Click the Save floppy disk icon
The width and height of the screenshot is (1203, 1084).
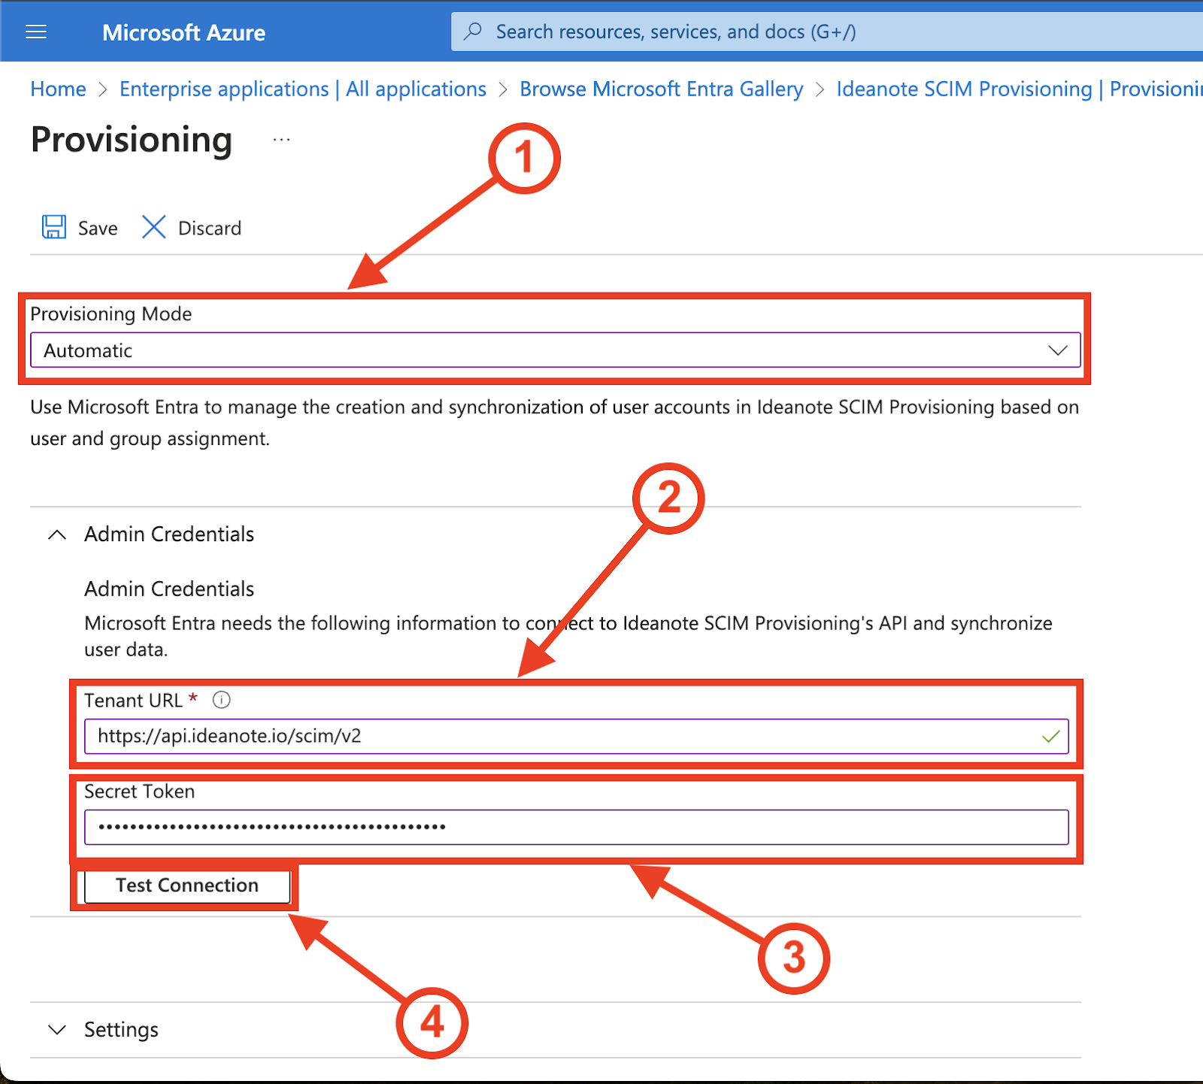(53, 227)
